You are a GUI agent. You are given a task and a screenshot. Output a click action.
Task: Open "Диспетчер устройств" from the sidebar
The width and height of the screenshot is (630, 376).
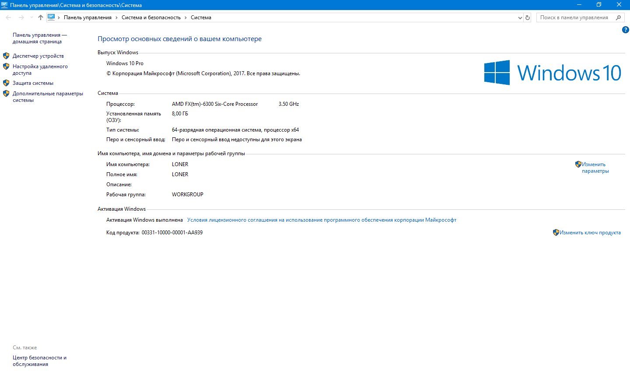pos(38,56)
